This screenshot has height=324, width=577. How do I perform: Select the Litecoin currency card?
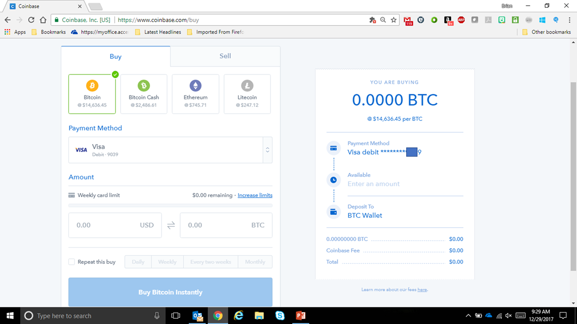pyautogui.click(x=247, y=94)
